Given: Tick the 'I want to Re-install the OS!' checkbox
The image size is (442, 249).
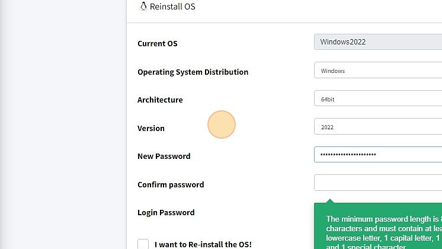Looking at the screenshot, I should click(143, 244).
